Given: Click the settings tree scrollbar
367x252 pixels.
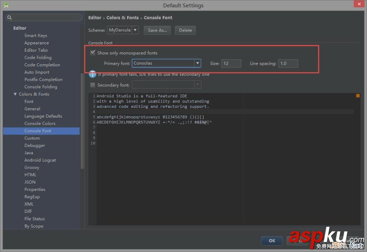Looking at the screenshot, I should pyautogui.click(x=82, y=121).
